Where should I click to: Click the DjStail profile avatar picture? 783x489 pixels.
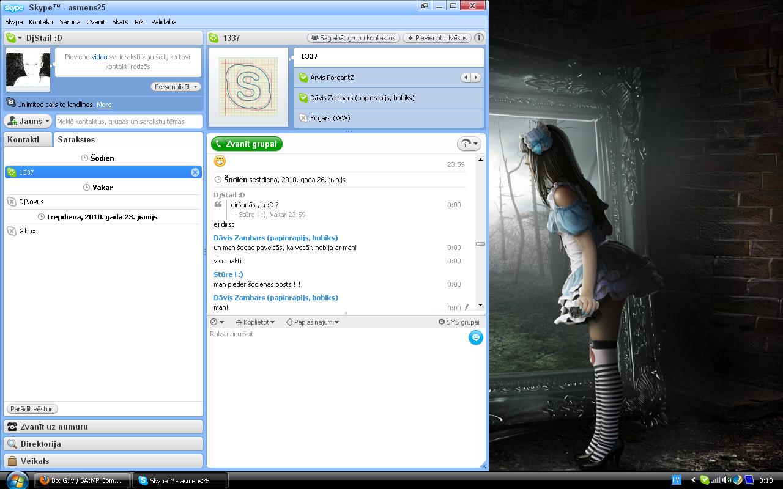tap(28, 70)
